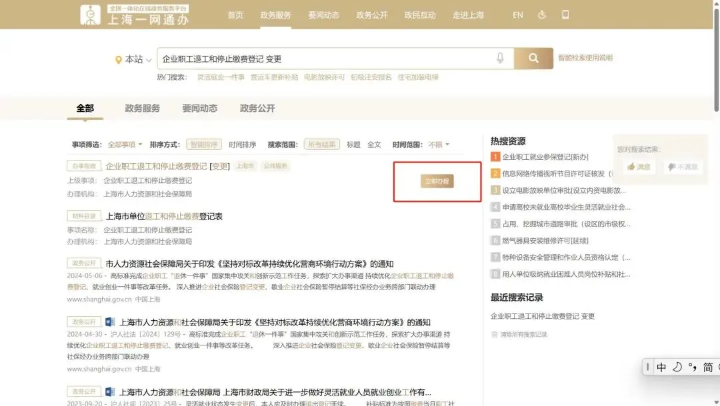Open 政民互动 in the top navigation
This screenshot has height=406, width=720.
(x=420, y=15)
